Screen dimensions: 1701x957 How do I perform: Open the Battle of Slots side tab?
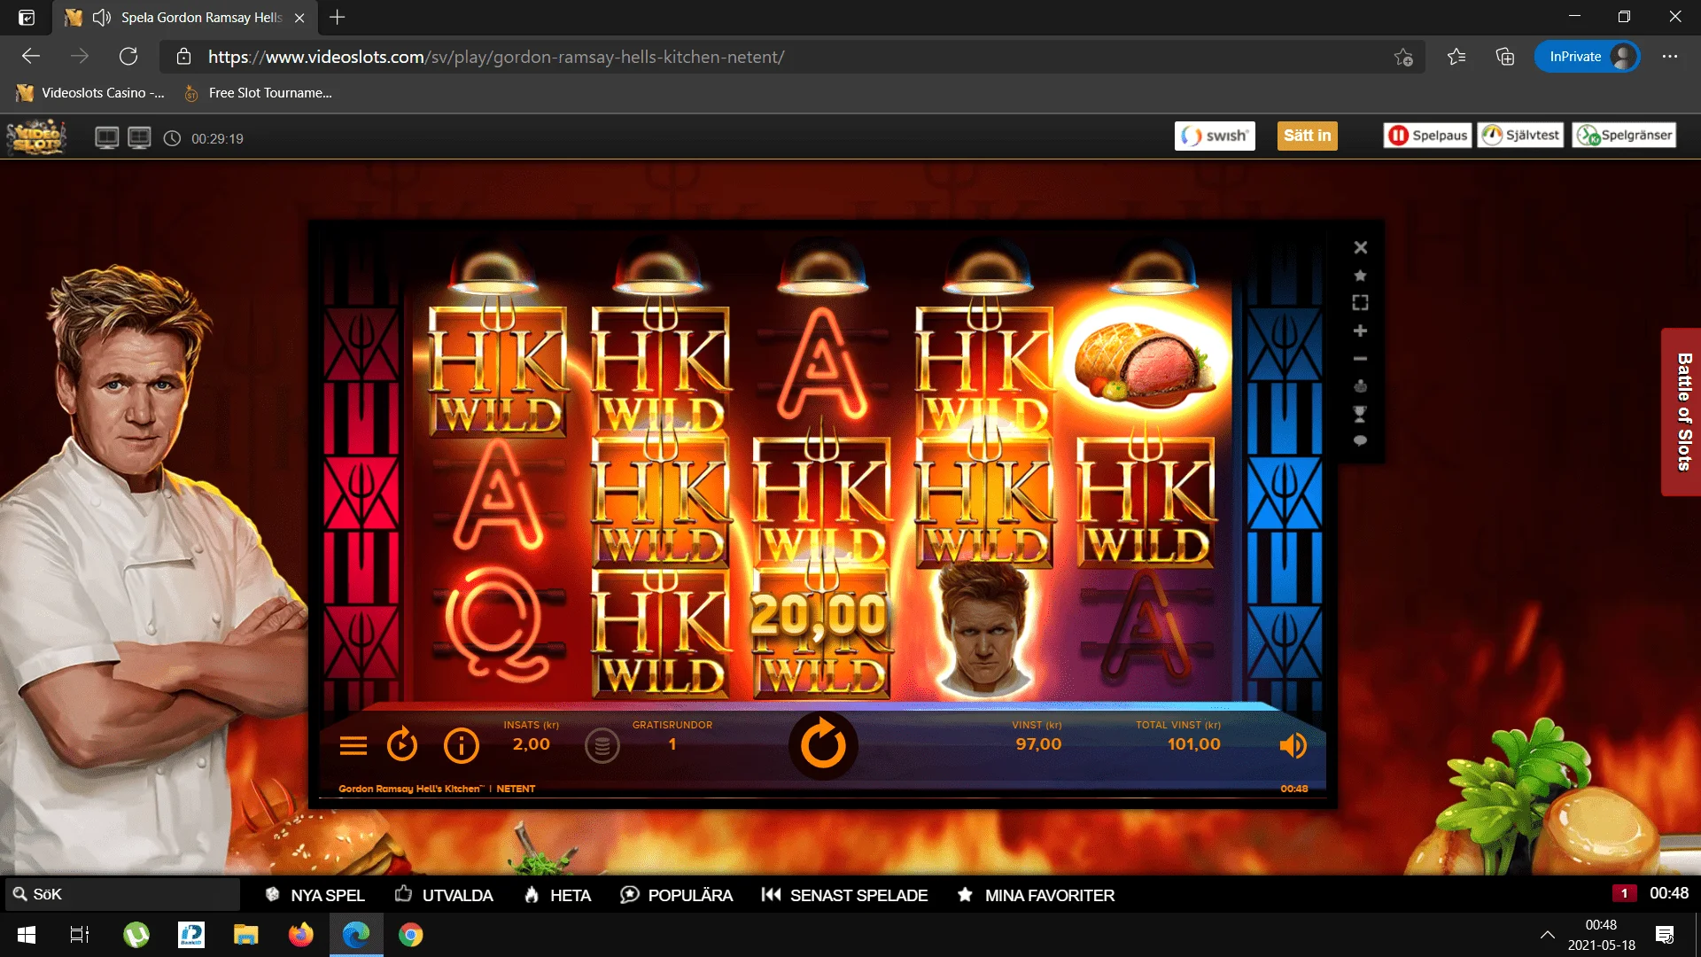point(1682,412)
